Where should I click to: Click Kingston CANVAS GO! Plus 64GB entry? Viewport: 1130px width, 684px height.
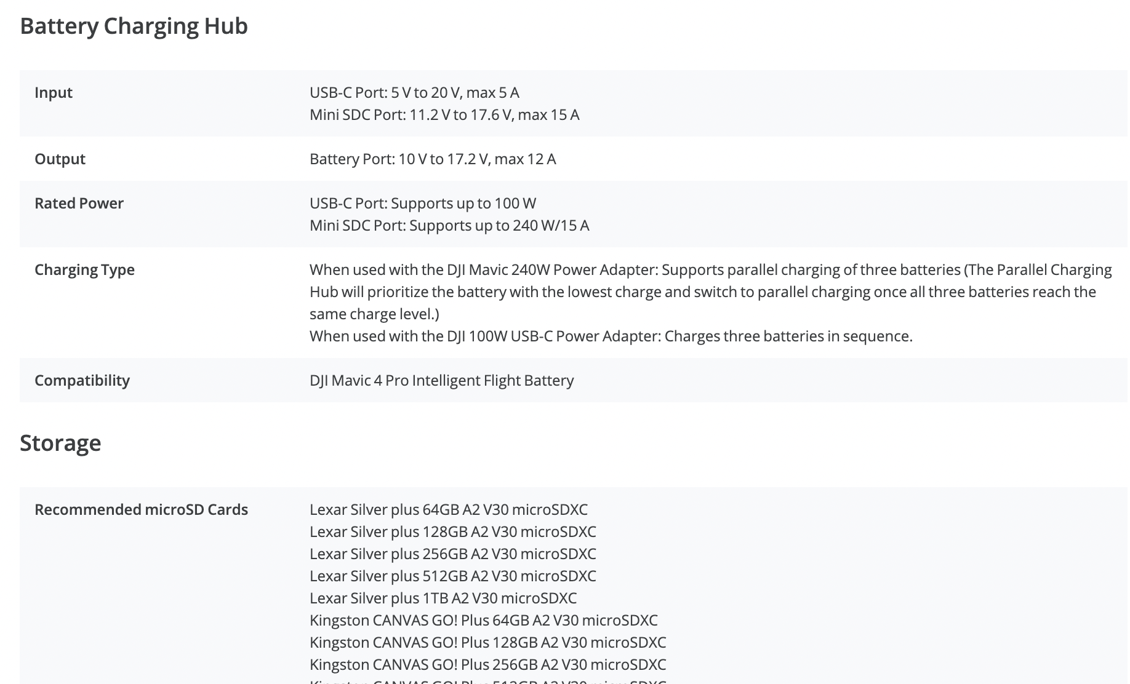(x=484, y=620)
